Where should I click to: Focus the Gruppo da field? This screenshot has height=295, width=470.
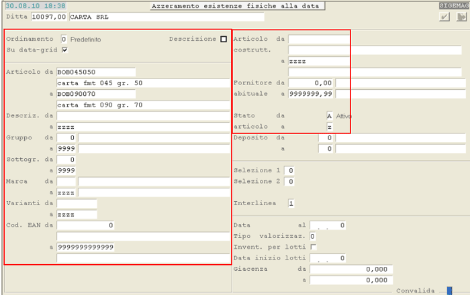point(66,137)
